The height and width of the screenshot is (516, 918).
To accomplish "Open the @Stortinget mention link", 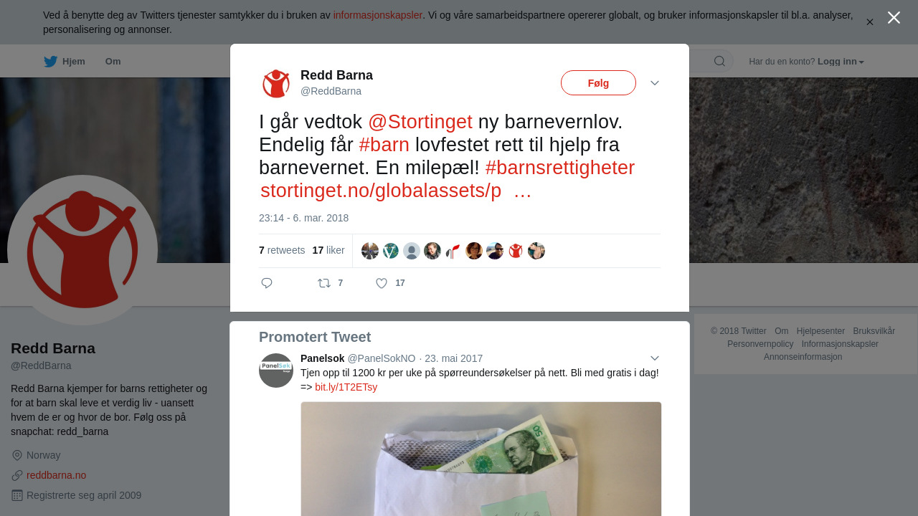I will coord(420,122).
